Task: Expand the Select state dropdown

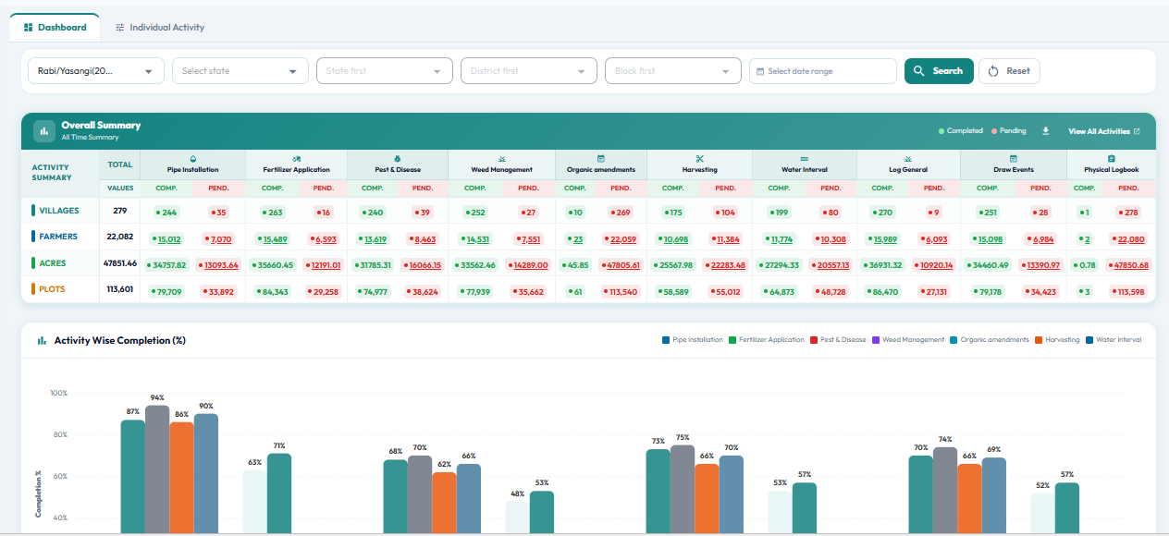Action: pos(240,71)
